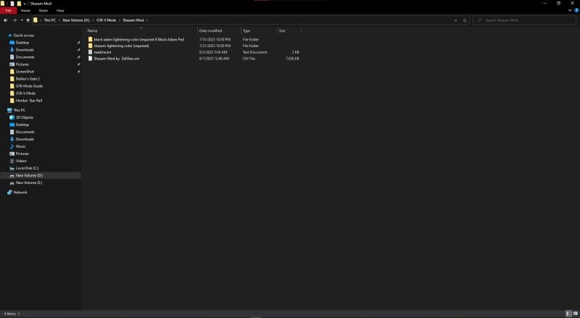Open the Share ribbon tab

tap(43, 10)
